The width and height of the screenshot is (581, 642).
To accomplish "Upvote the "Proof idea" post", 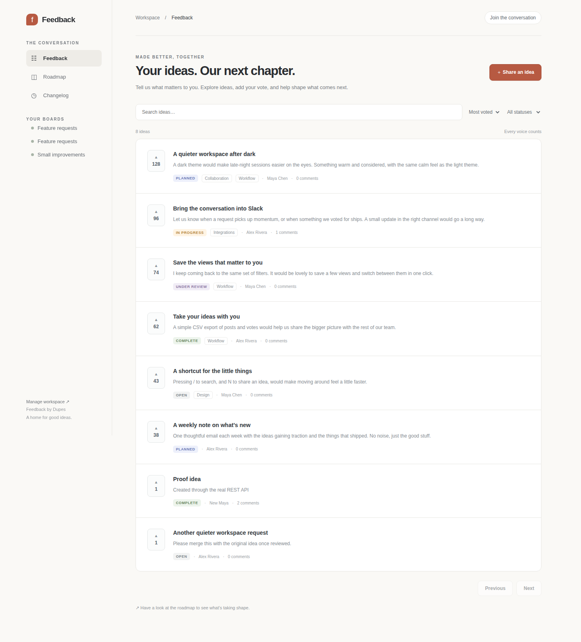I will (x=156, y=486).
